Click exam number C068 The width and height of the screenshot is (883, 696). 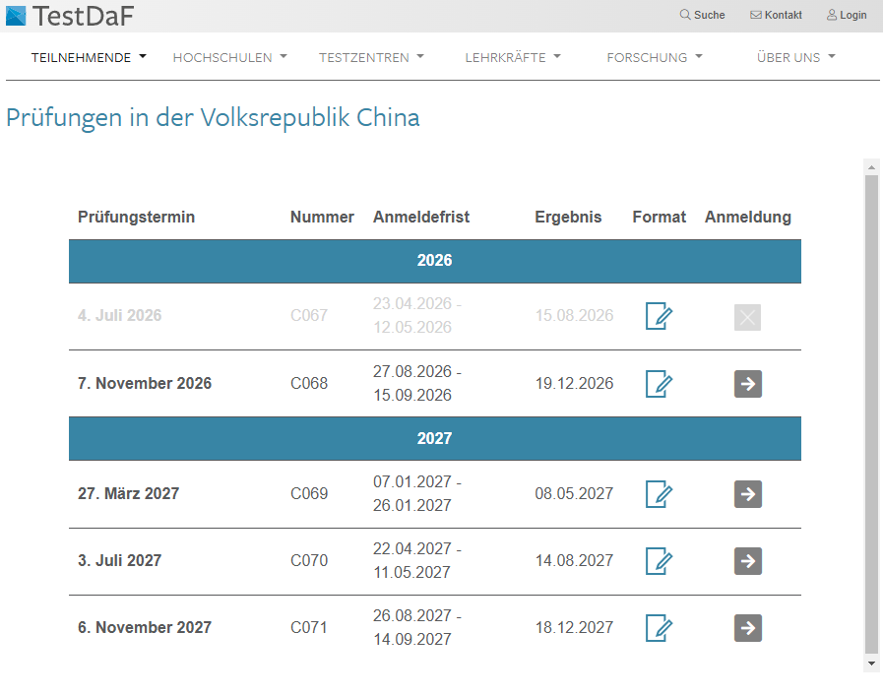pyautogui.click(x=308, y=383)
